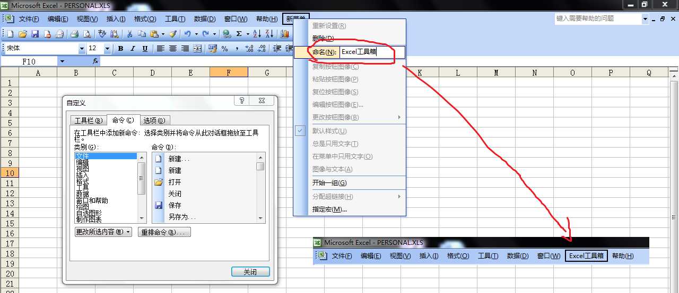Click the Sort Ascending A-Z icon
This screenshot has width=679, height=293.
(x=256, y=34)
